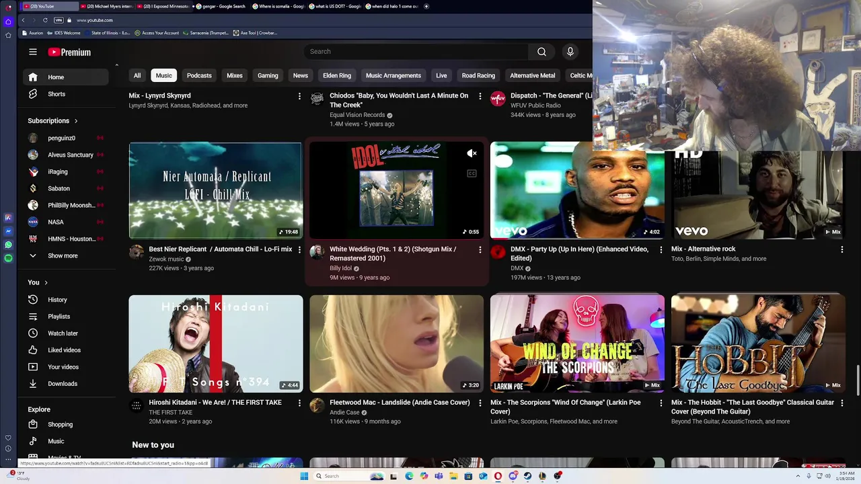This screenshot has height=484, width=861.
Task: Open options menu for Hiroshi Kitadani video
Action: pyautogui.click(x=299, y=403)
